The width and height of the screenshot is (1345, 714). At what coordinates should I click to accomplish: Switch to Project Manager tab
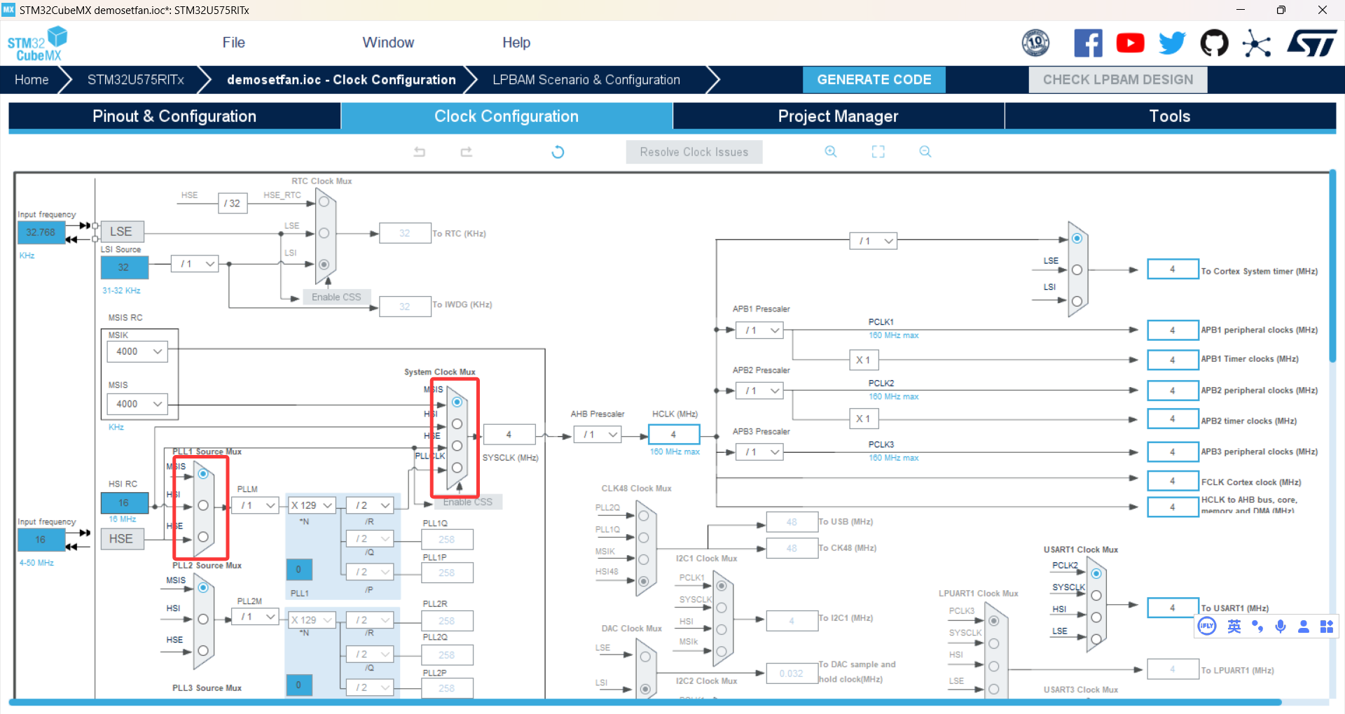click(x=839, y=116)
